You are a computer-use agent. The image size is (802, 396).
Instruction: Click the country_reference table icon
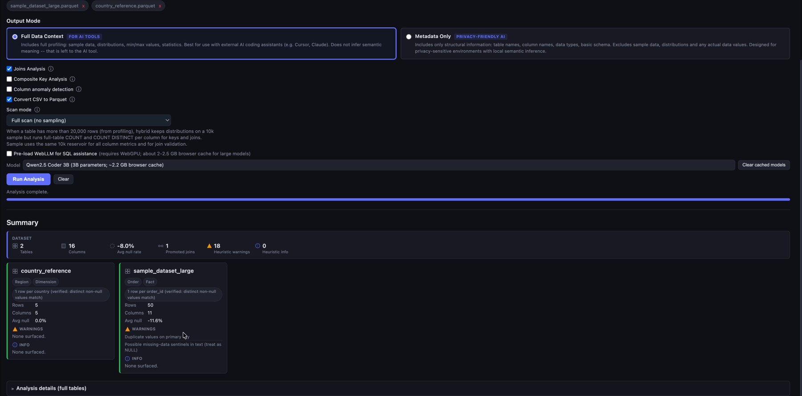[15, 271]
